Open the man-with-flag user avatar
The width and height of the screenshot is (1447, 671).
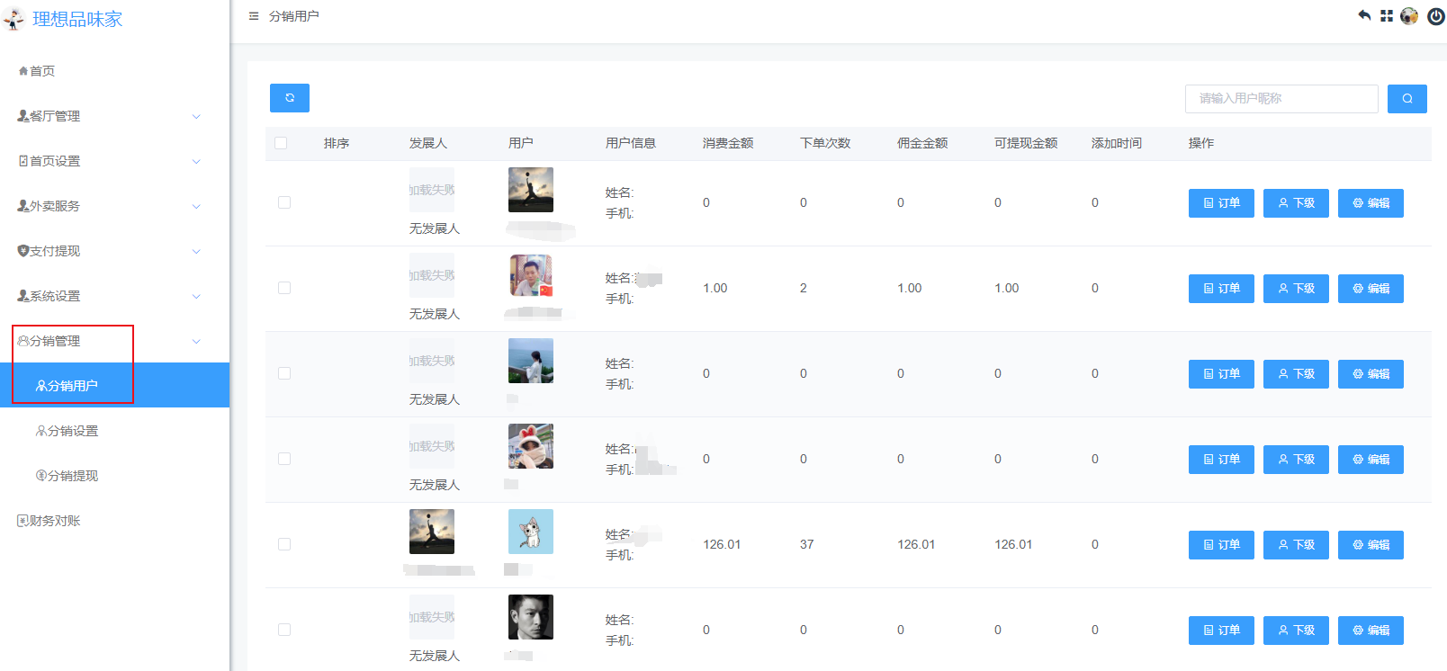click(531, 275)
